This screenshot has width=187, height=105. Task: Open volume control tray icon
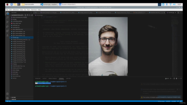(174, 4)
